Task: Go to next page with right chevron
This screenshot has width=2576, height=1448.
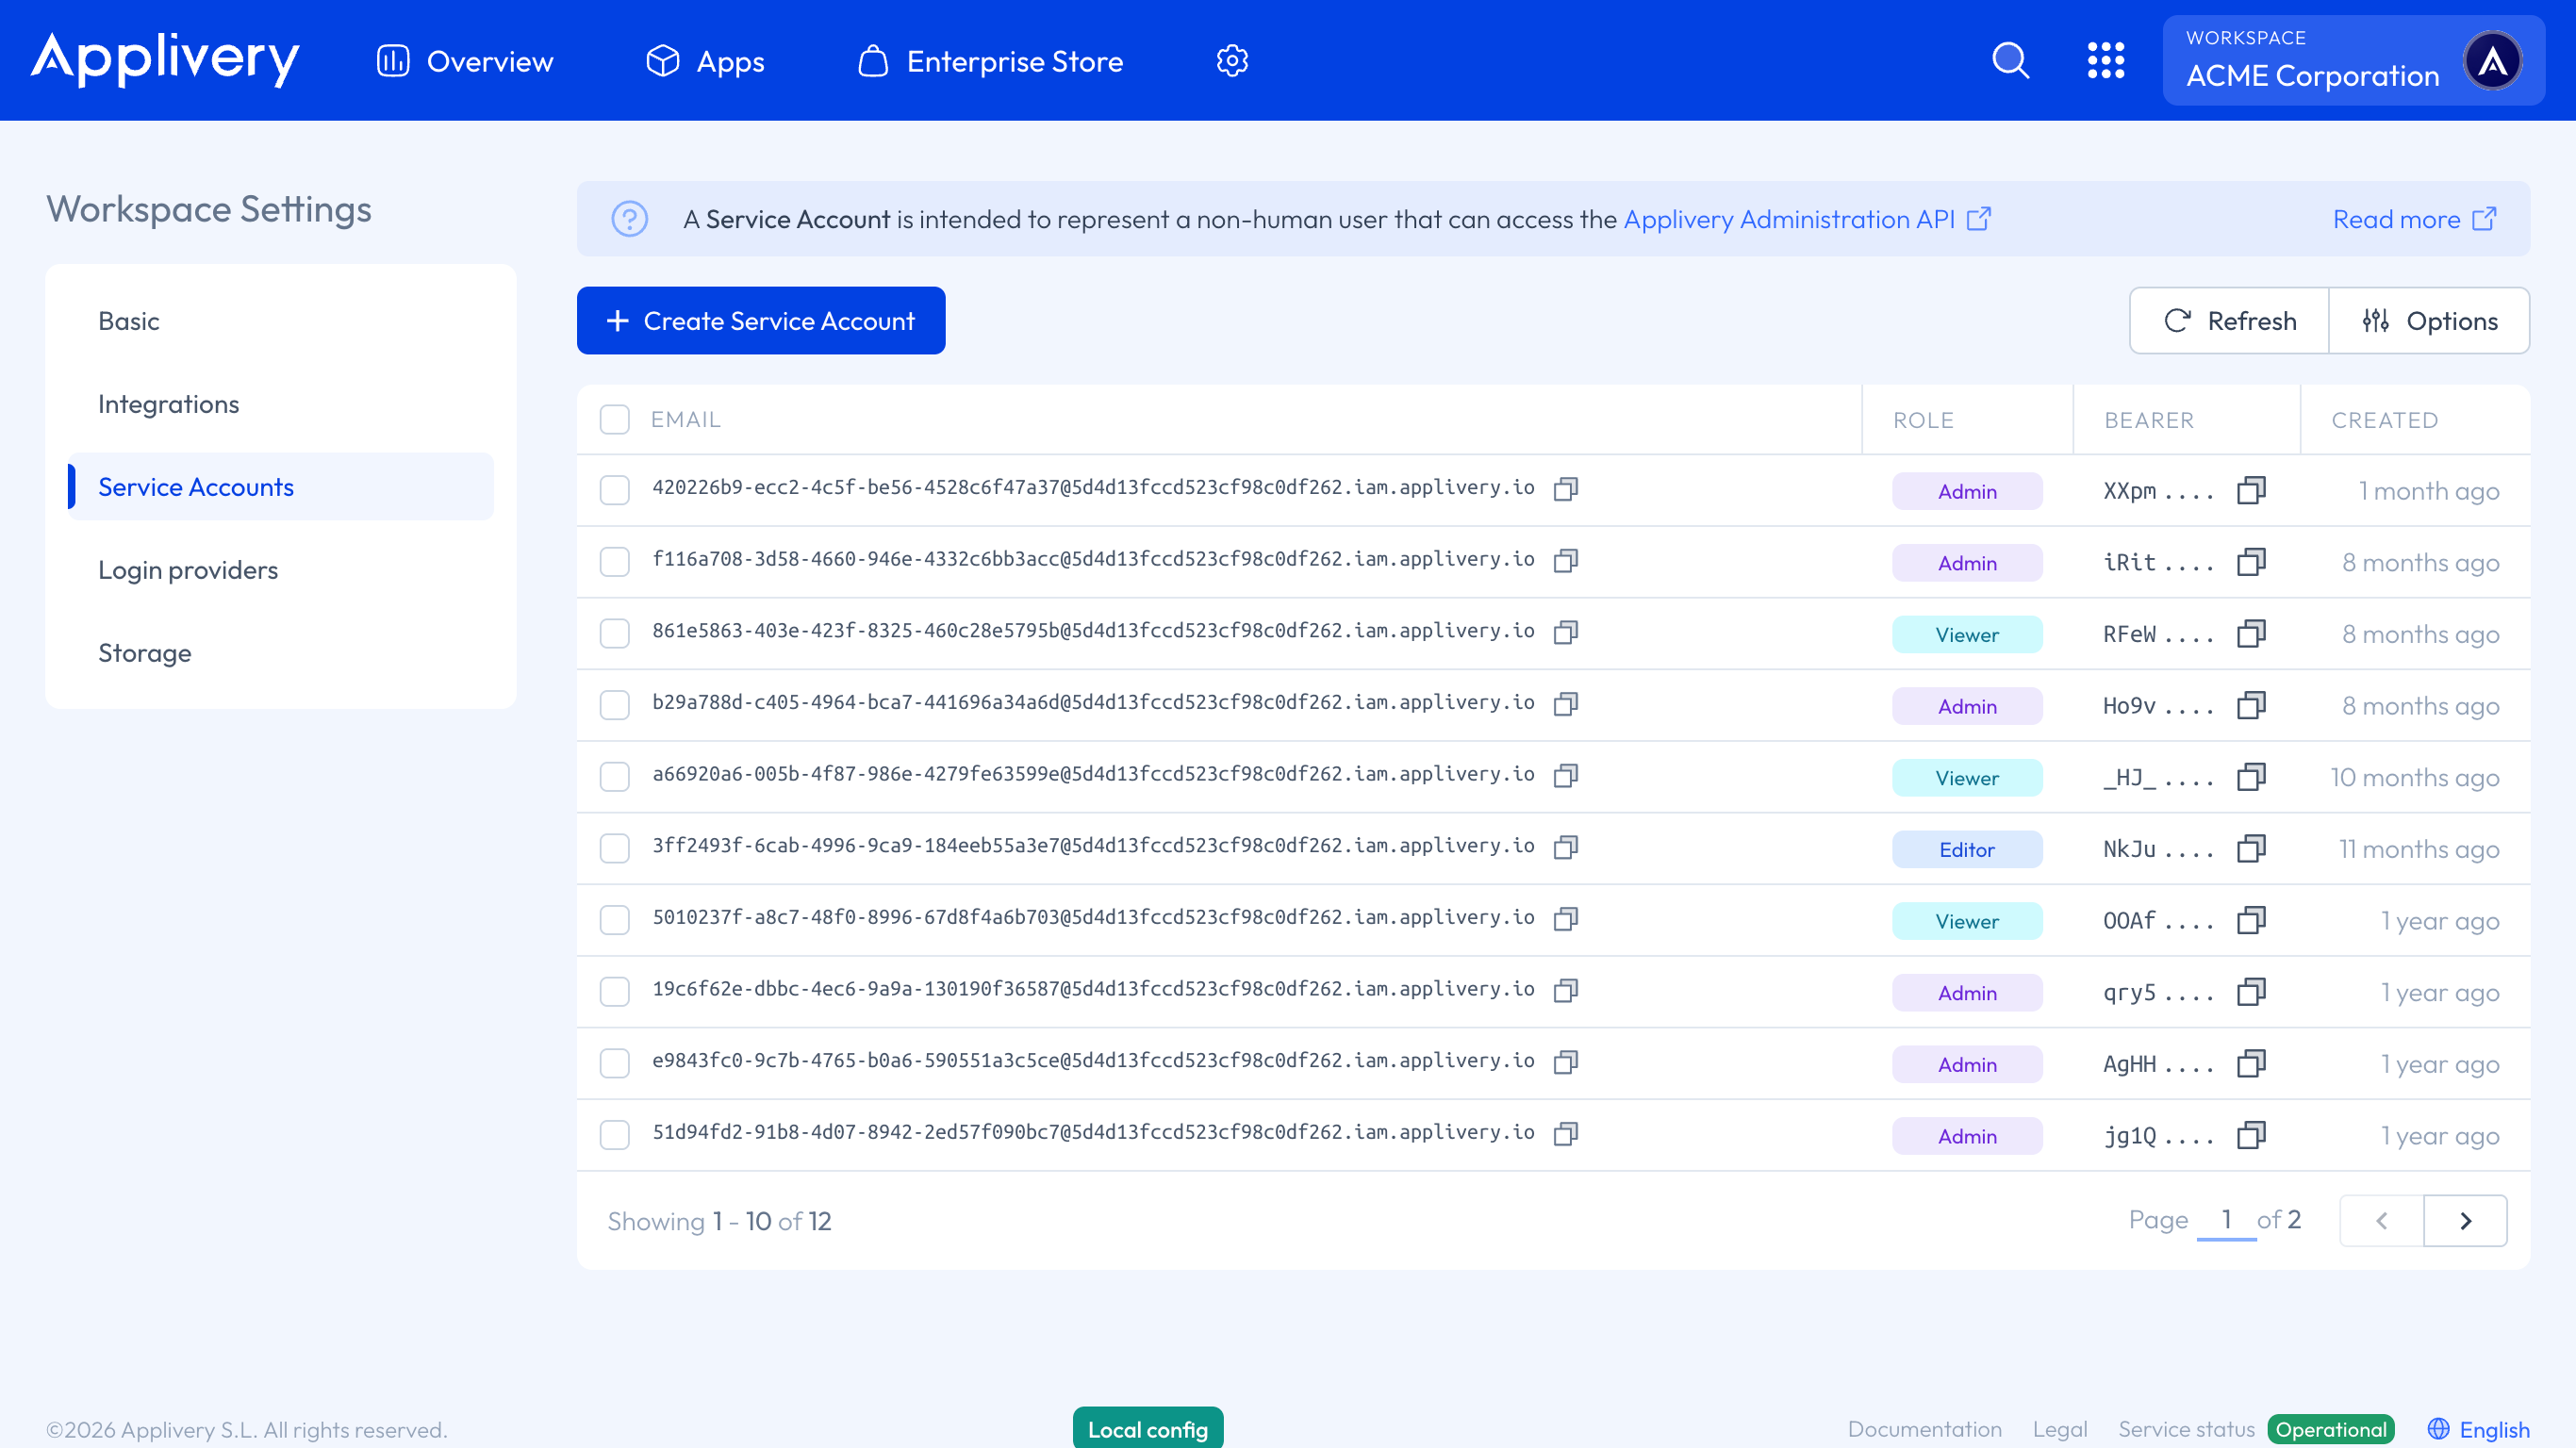Action: click(x=2465, y=1220)
